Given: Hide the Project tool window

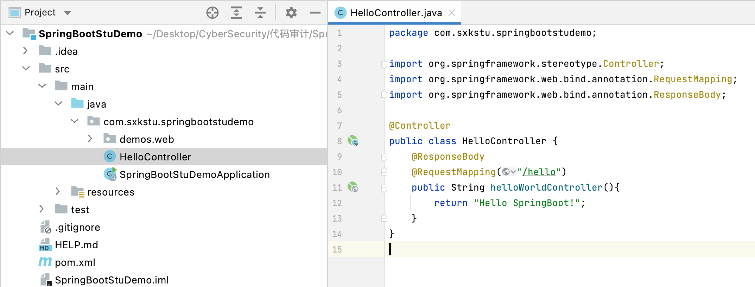Looking at the screenshot, I should 315,13.
